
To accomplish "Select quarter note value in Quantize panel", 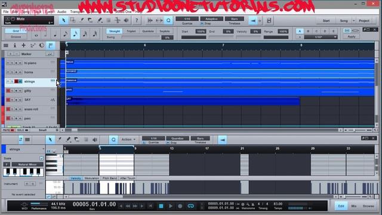I will click(x=56, y=34).
